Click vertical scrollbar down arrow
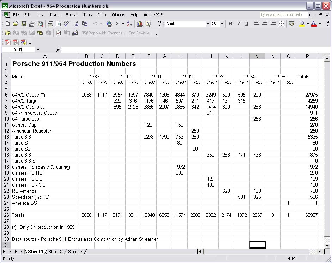Image resolution: width=332 pixels, height=263 pixels. (327, 246)
